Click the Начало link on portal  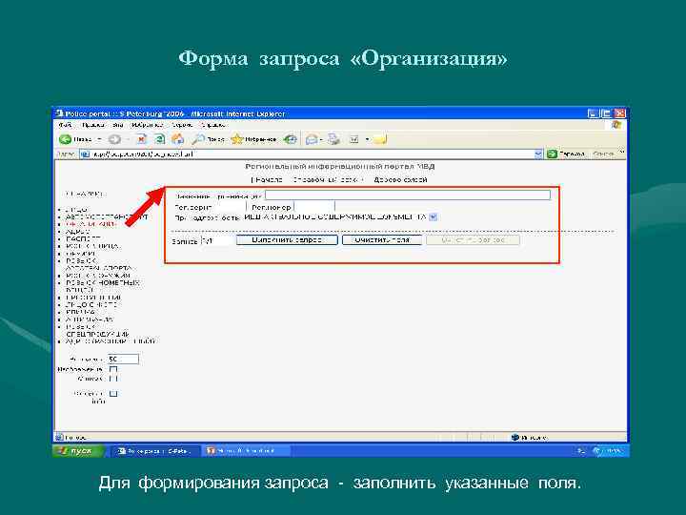[x=268, y=180]
